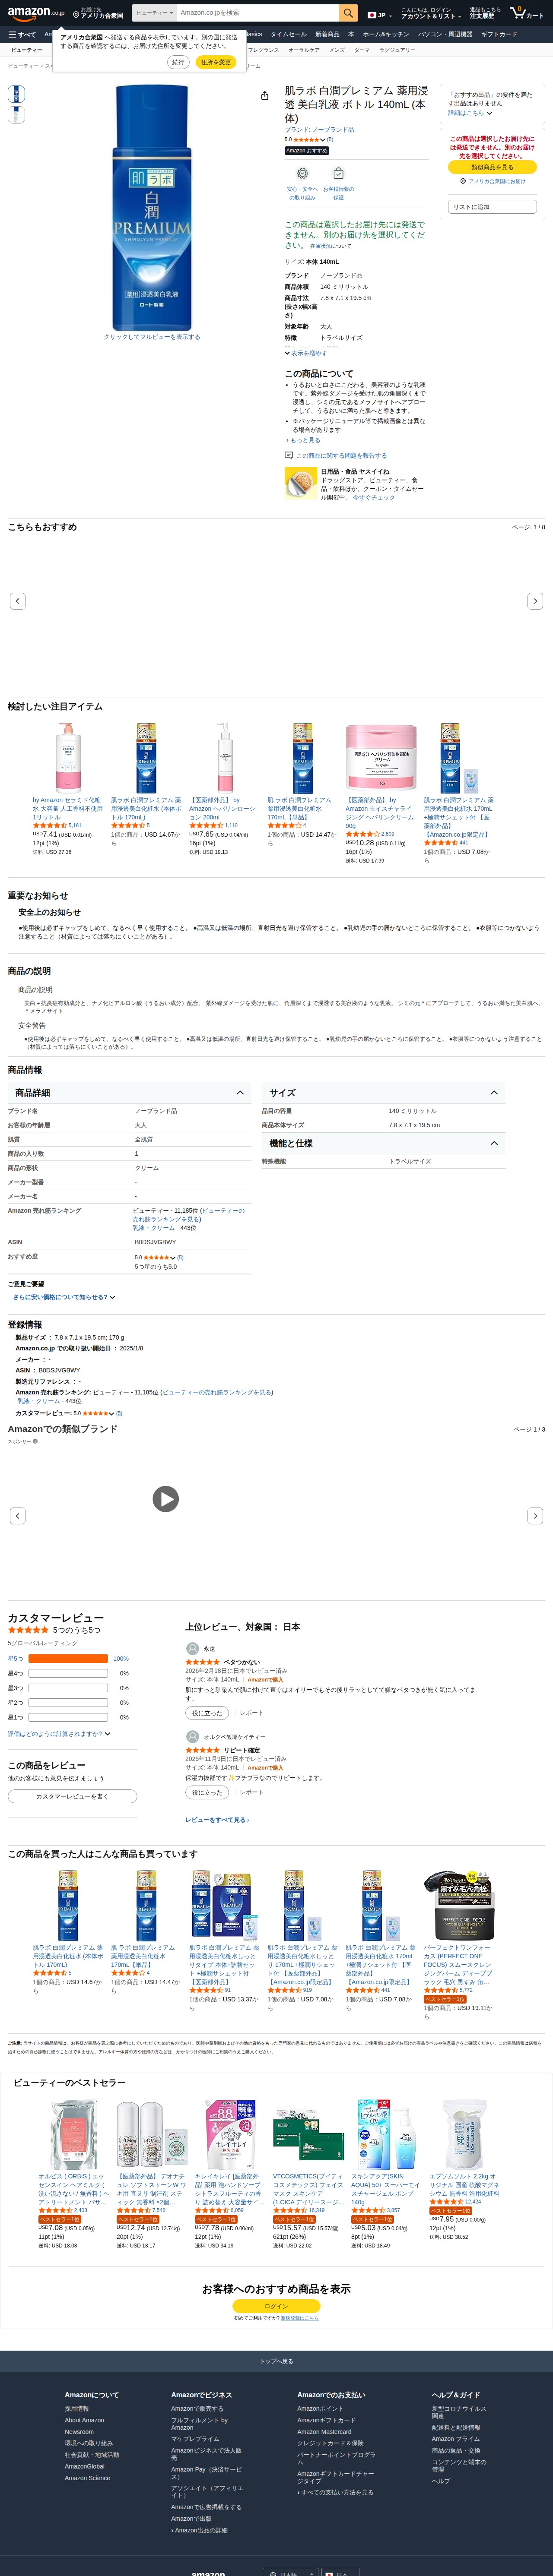Open 新着商品 nav menu item
This screenshot has height=2576, width=553.
(327, 34)
